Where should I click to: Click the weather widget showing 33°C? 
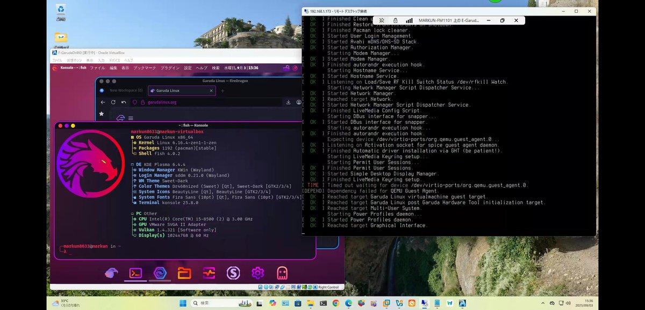click(66, 303)
